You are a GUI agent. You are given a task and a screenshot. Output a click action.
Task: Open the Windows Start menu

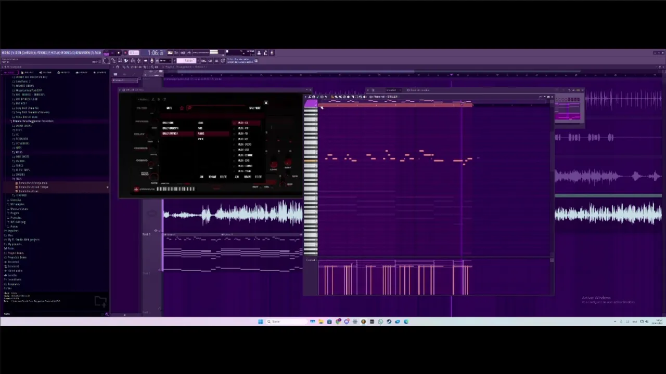click(x=261, y=322)
